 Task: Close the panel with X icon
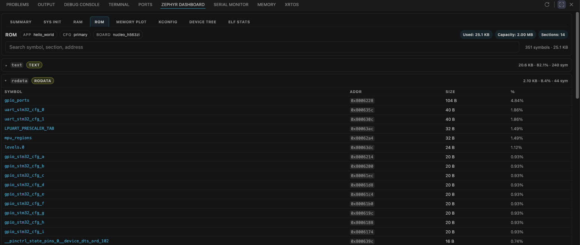coord(571,5)
